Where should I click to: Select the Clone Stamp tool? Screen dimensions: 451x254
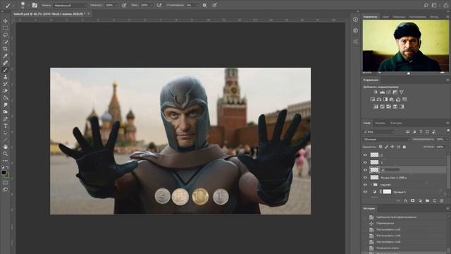point(6,77)
